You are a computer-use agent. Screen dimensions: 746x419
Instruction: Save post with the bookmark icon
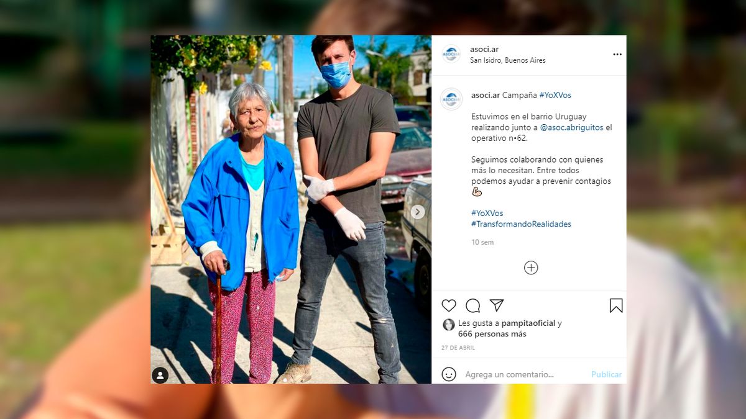tap(616, 305)
